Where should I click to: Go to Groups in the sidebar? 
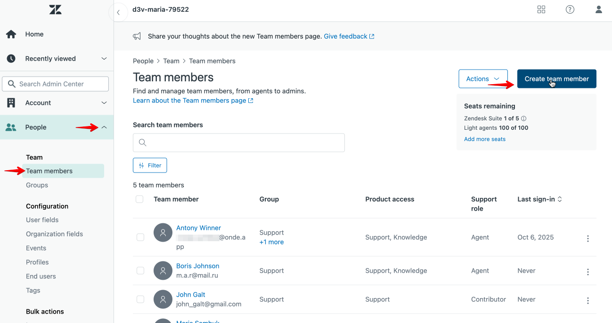point(37,185)
